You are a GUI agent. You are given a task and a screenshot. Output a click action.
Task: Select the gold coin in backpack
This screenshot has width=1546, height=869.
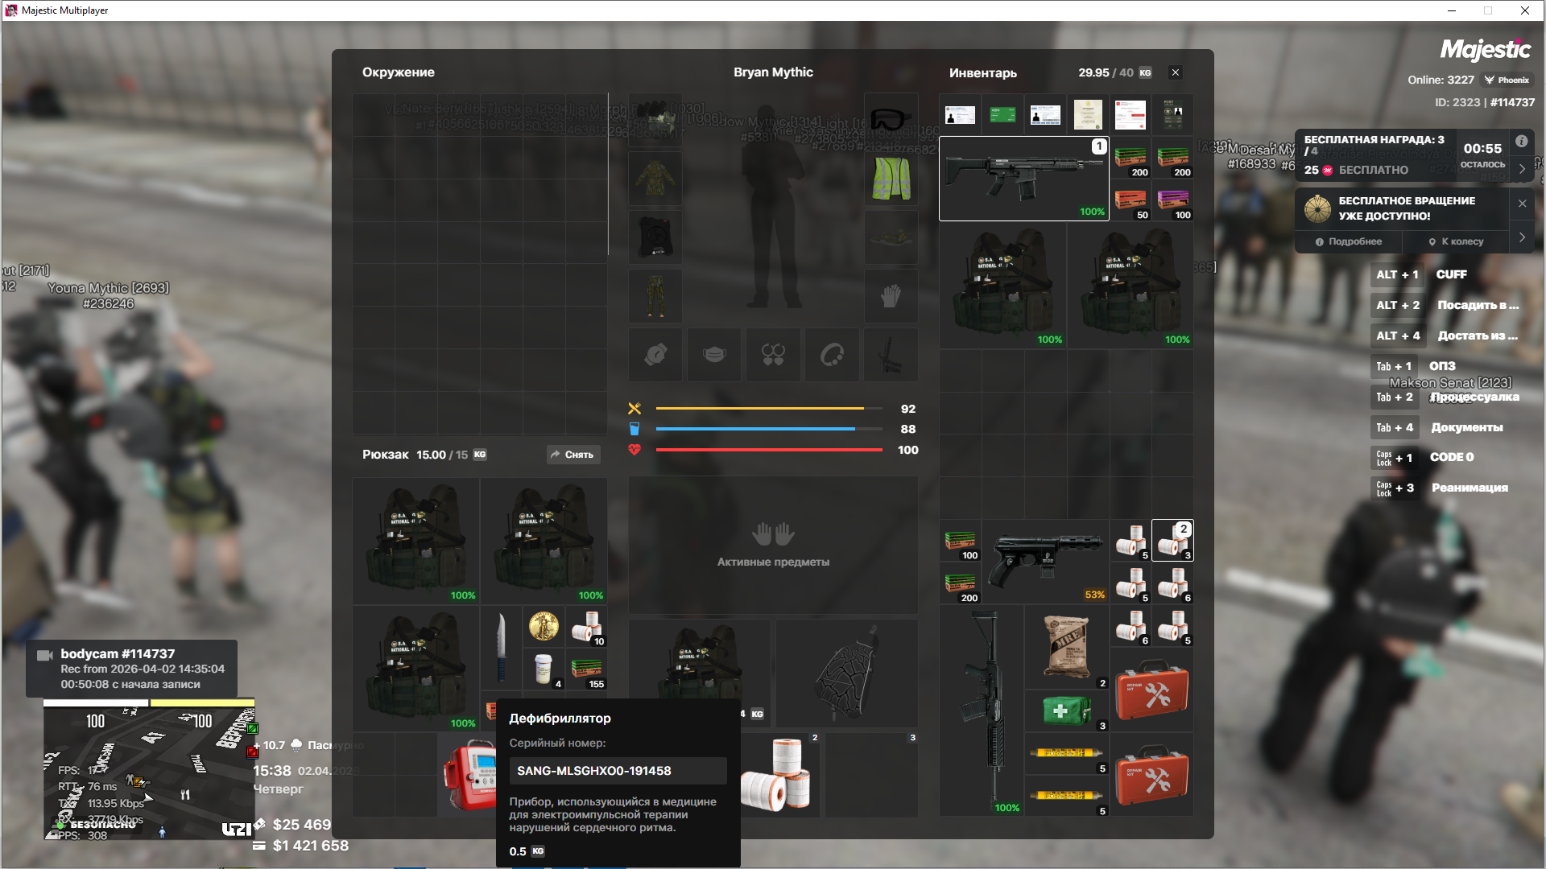coord(544,626)
